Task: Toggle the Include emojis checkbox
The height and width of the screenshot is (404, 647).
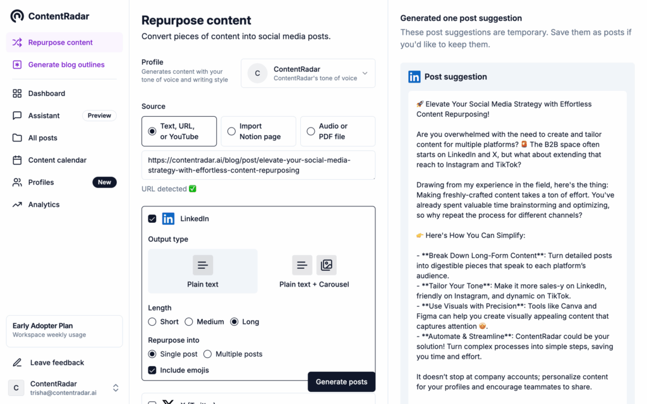Action: click(x=152, y=371)
